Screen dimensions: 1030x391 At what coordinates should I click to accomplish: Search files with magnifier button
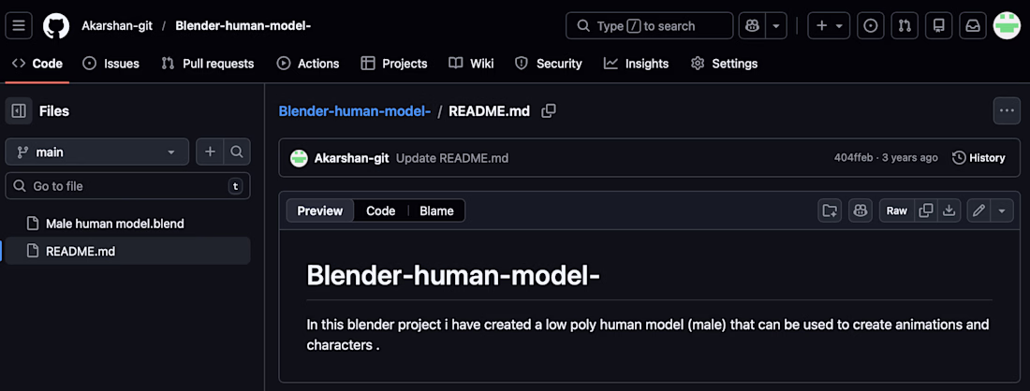[x=237, y=152]
